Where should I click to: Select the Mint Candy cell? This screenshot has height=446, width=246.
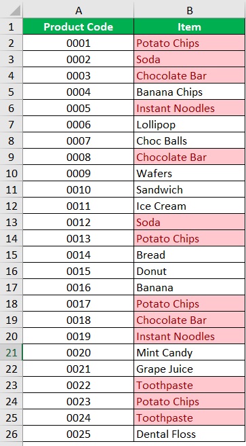coord(189,353)
